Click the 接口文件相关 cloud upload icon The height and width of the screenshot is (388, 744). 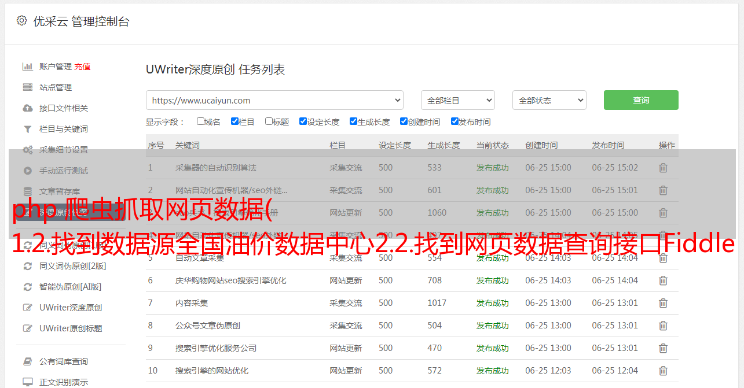27,108
